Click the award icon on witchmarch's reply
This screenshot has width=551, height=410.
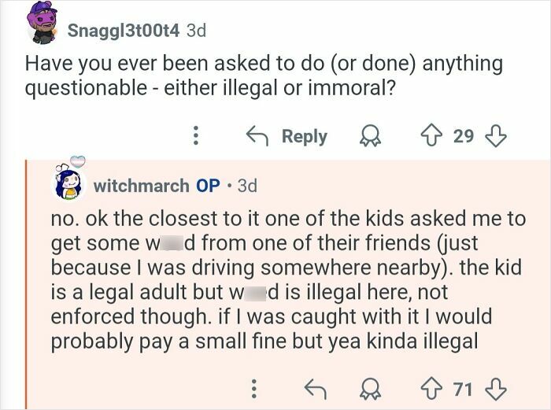tap(367, 387)
